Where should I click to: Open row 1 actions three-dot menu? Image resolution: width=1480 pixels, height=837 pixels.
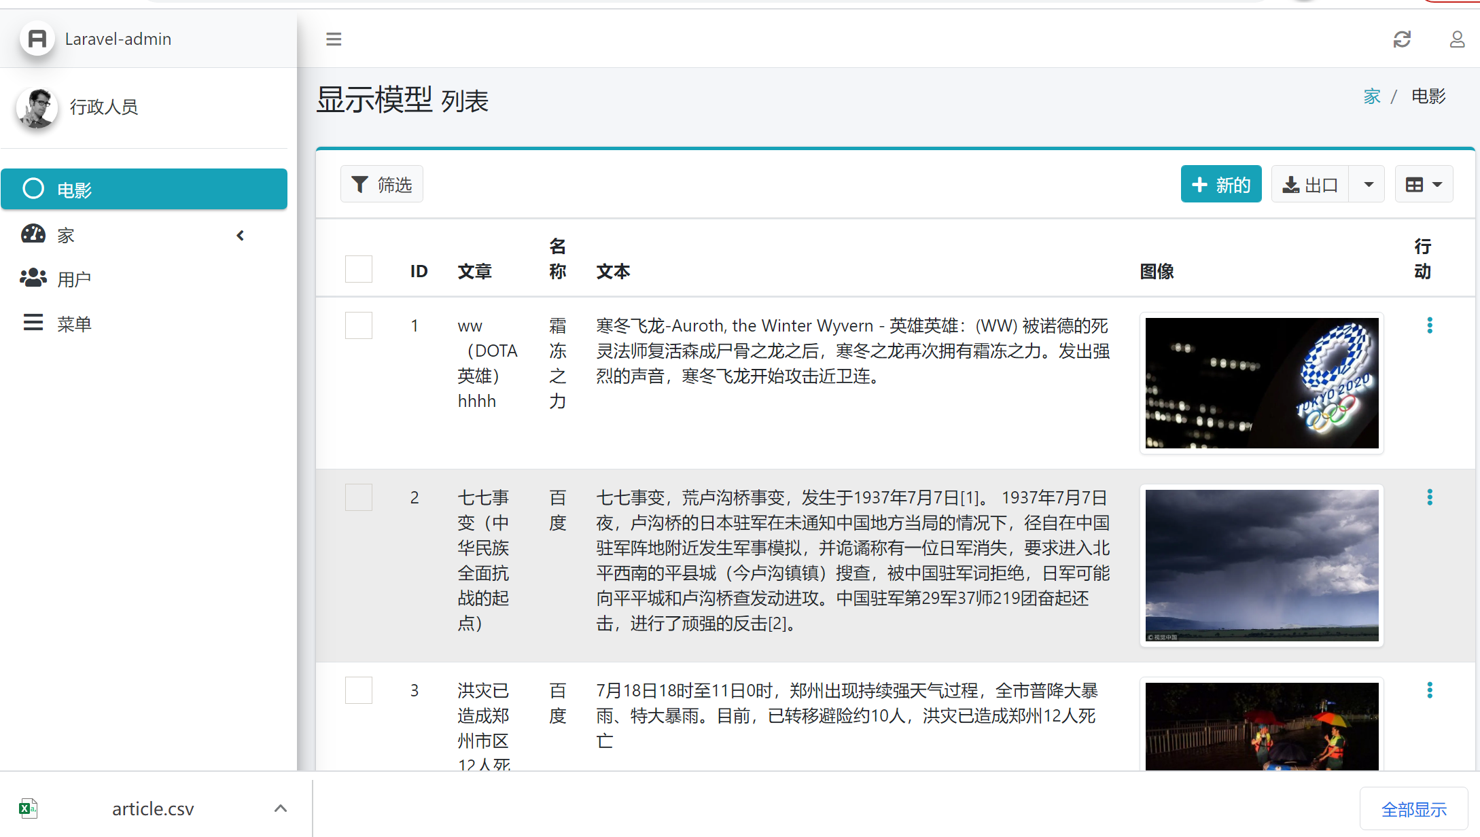coord(1430,325)
